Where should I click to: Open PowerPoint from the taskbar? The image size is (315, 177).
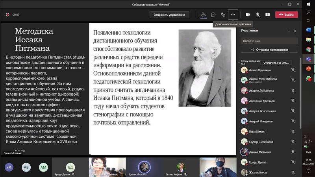308,68
